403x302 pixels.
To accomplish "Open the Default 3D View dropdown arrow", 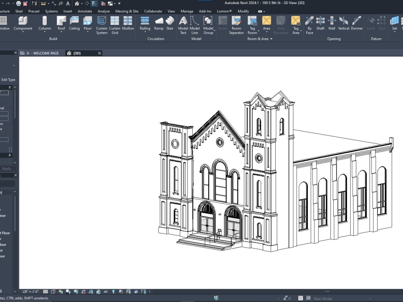I will pos(82,4).
